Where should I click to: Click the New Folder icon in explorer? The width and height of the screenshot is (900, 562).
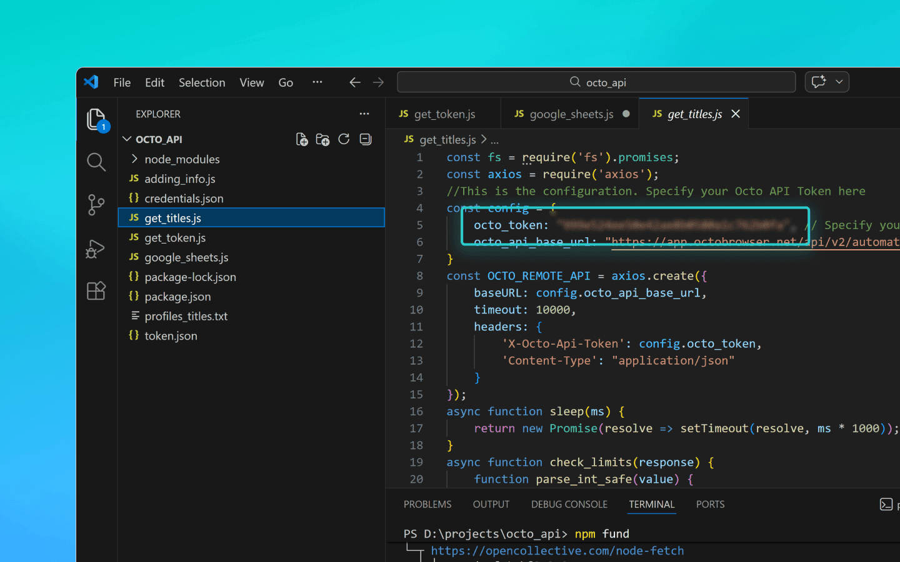pos(322,139)
